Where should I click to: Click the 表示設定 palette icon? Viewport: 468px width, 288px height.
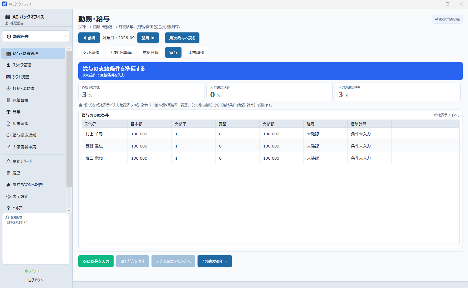[8, 197]
